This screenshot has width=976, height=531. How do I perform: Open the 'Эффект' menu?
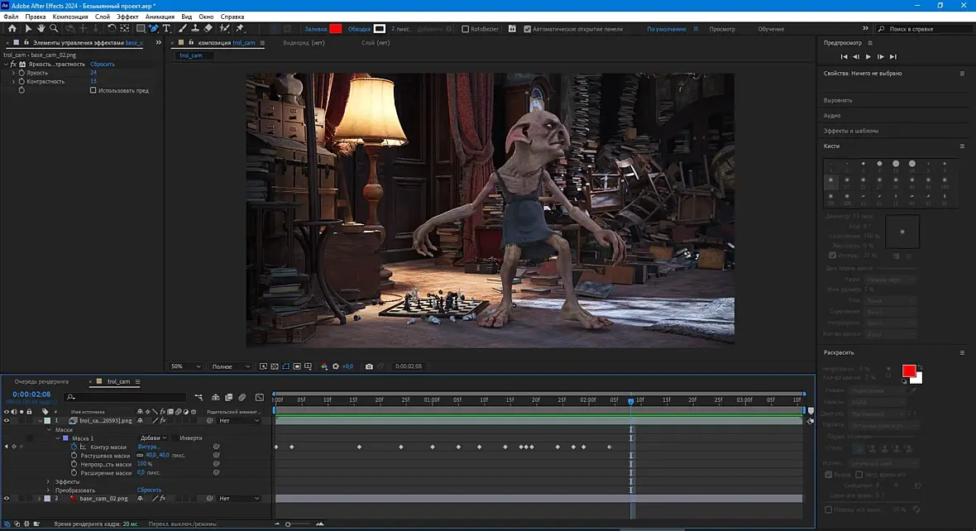click(127, 17)
